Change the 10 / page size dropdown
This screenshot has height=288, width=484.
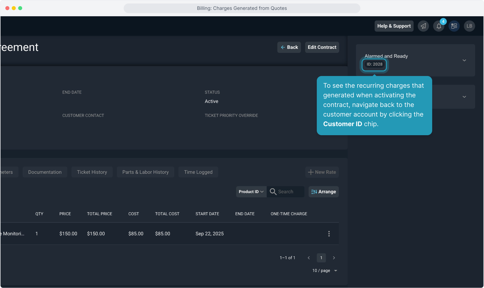coord(325,271)
